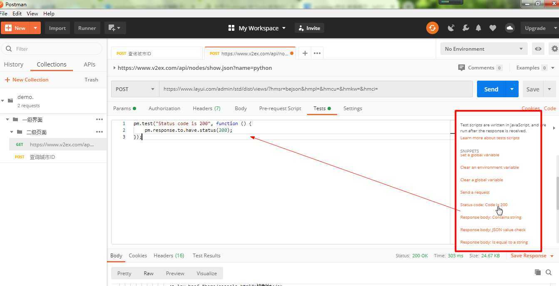
Task: Open the request Settings tab
Action: (353, 108)
